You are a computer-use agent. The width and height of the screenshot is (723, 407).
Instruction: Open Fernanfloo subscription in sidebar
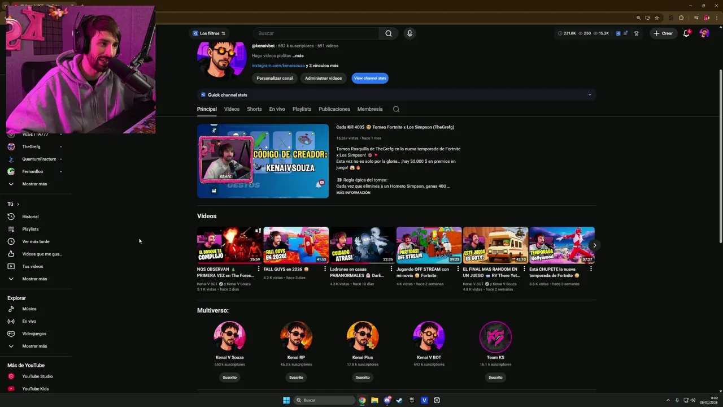click(34, 171)
